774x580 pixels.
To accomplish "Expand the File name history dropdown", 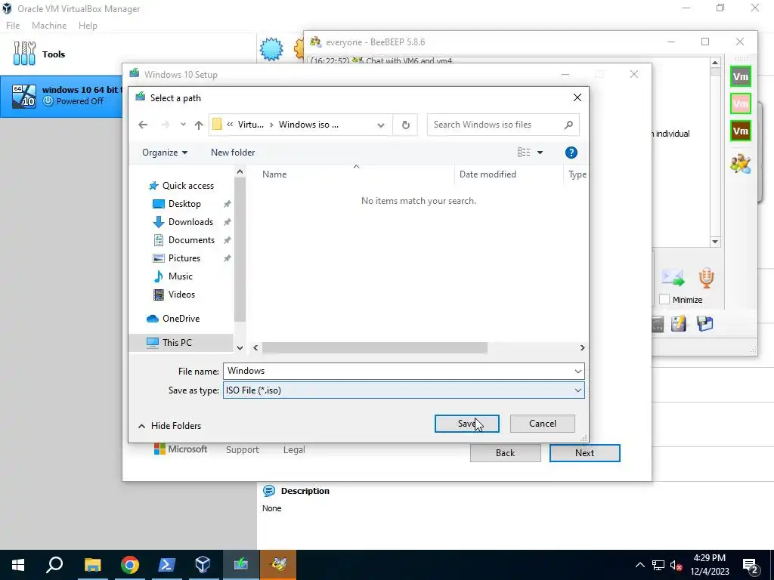I will pos(578,371).
